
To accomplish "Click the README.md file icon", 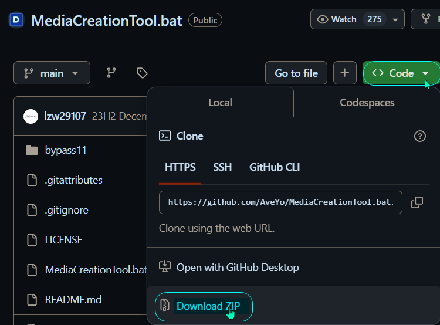I will coord(32,299).
